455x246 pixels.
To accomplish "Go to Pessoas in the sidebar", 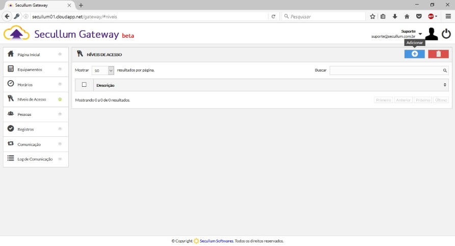I will click(x=24, y=114).
